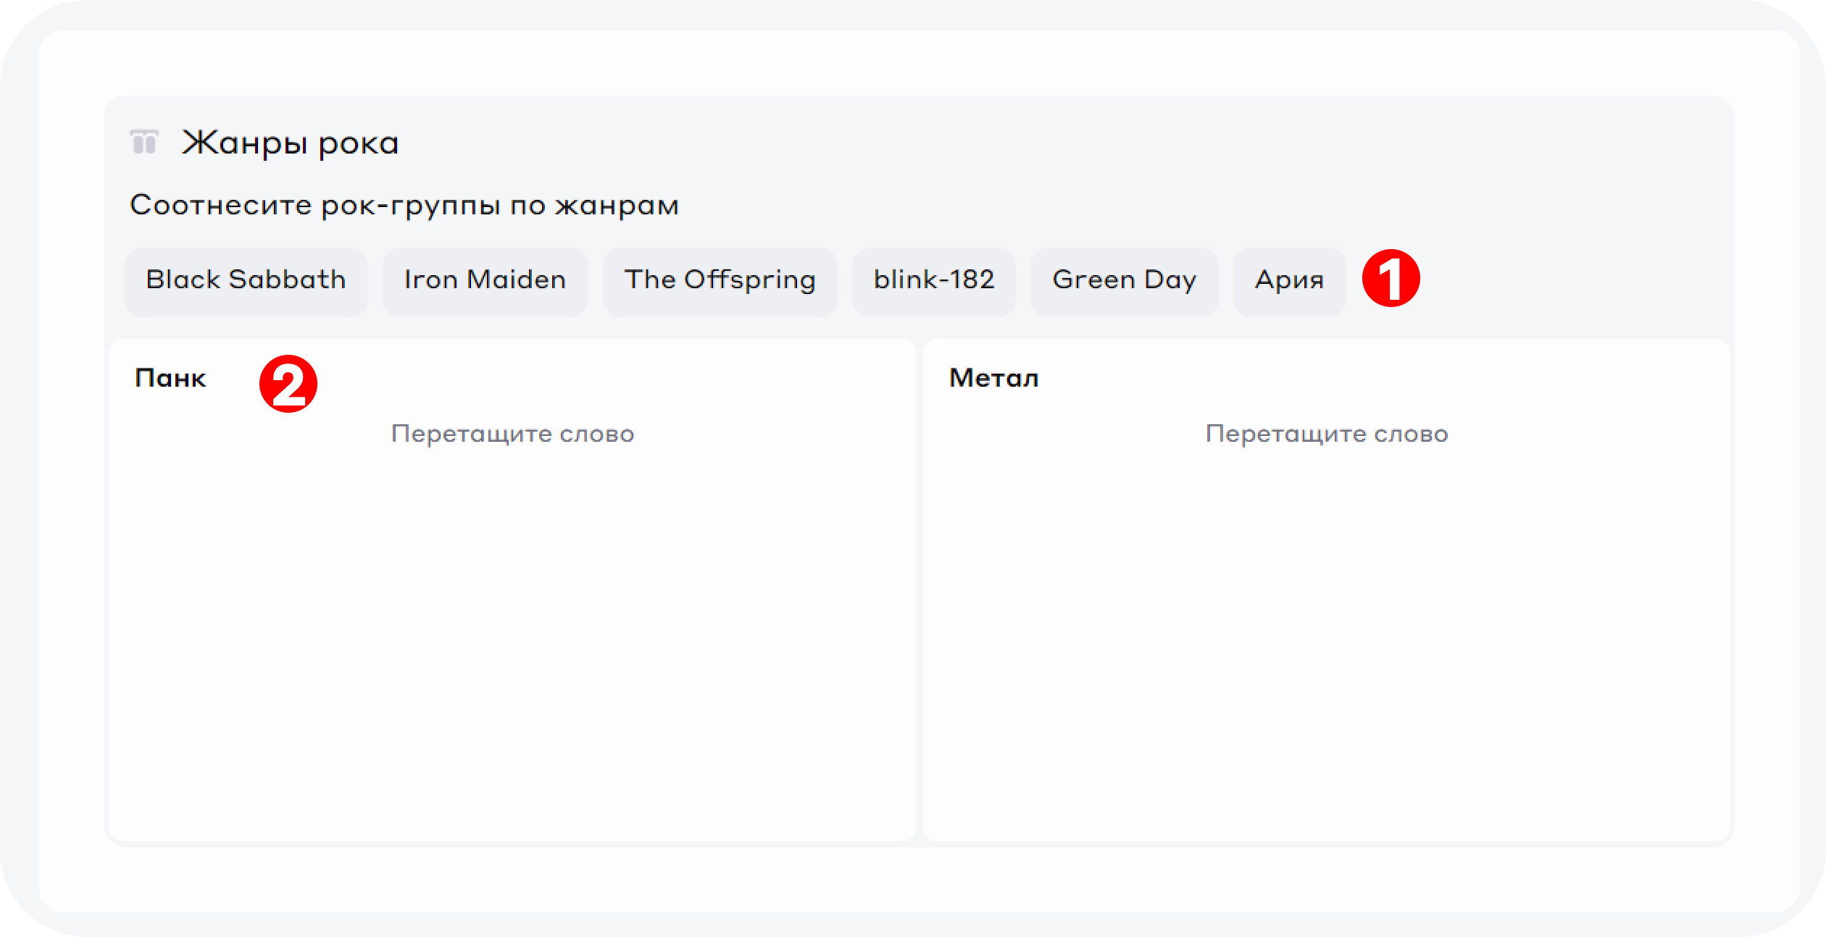Viewport: 1826px width, 937px height.
Task: Select the Iron Maiden word chip
Action: point(485,280)
